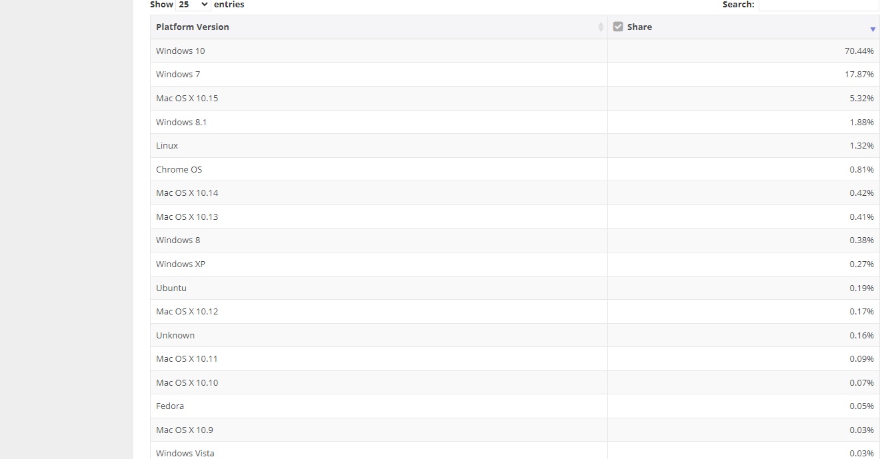The width and height of the screenshot is (896, 459).
Task: Click the 0.41% share value
Action: (861, 217)
